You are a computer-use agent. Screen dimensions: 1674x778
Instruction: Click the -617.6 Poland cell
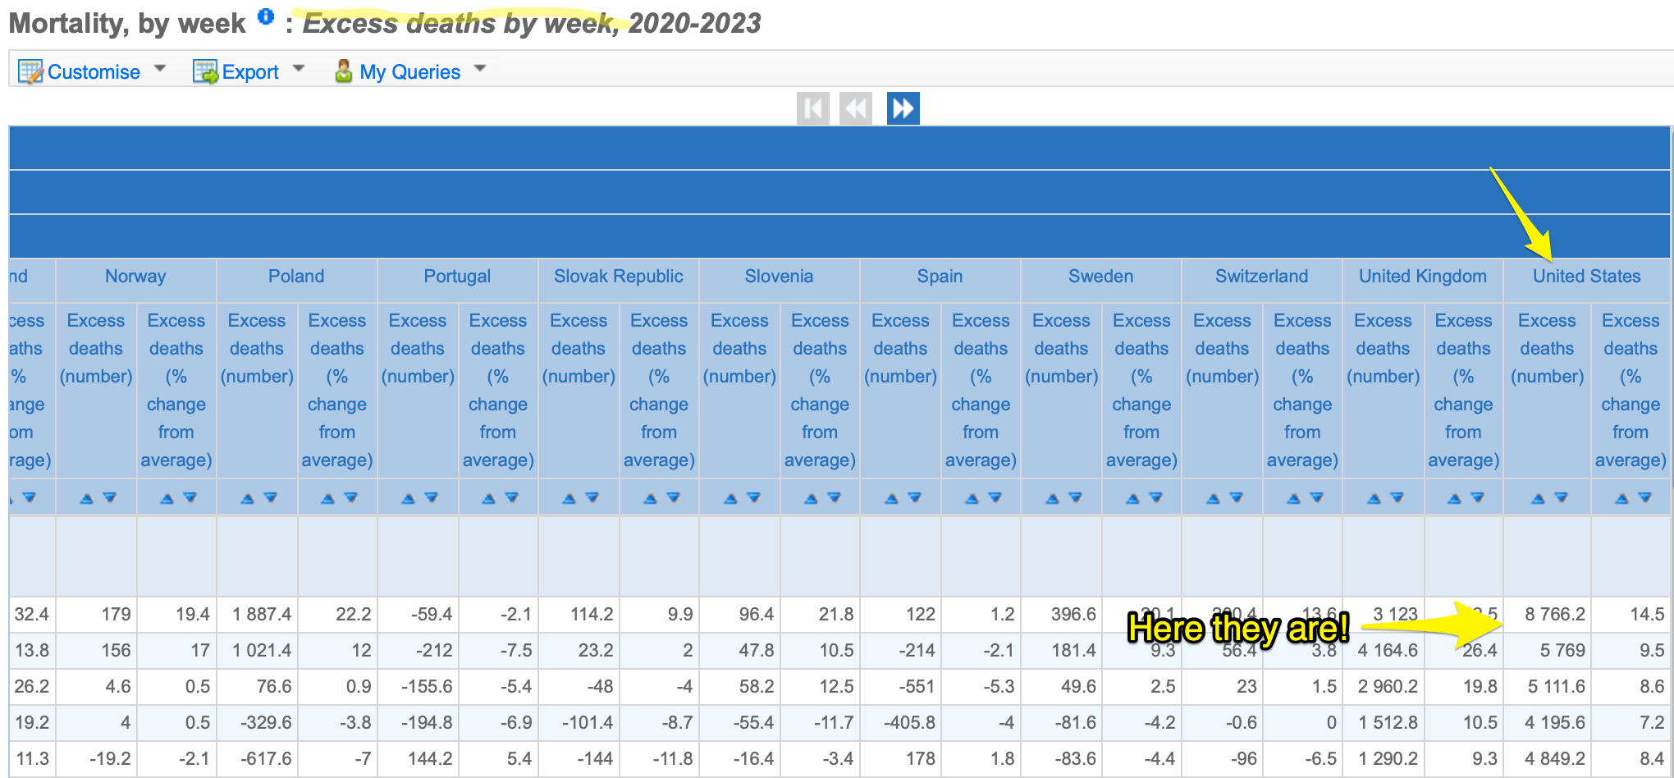(x=258, y=758)
